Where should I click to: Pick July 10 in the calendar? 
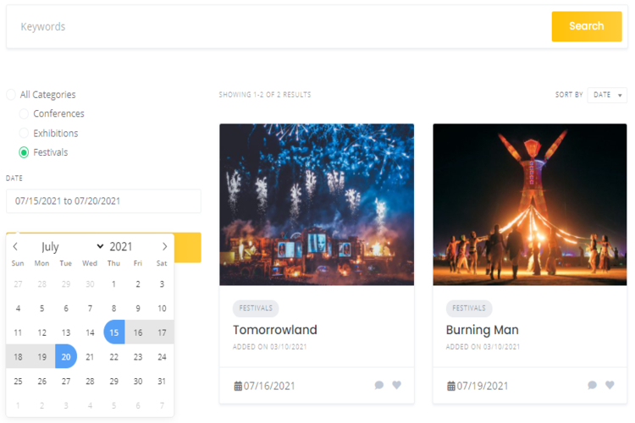tap(162, 309)
